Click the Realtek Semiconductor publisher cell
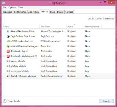This screenshot has height=107, width=117. point(52,76)
